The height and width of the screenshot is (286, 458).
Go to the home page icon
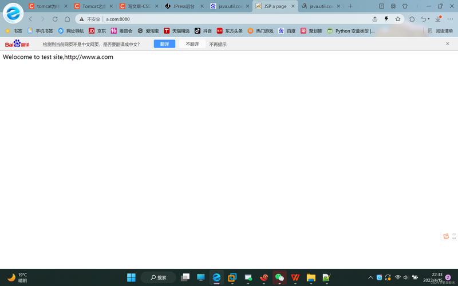(x=67, y=19)
